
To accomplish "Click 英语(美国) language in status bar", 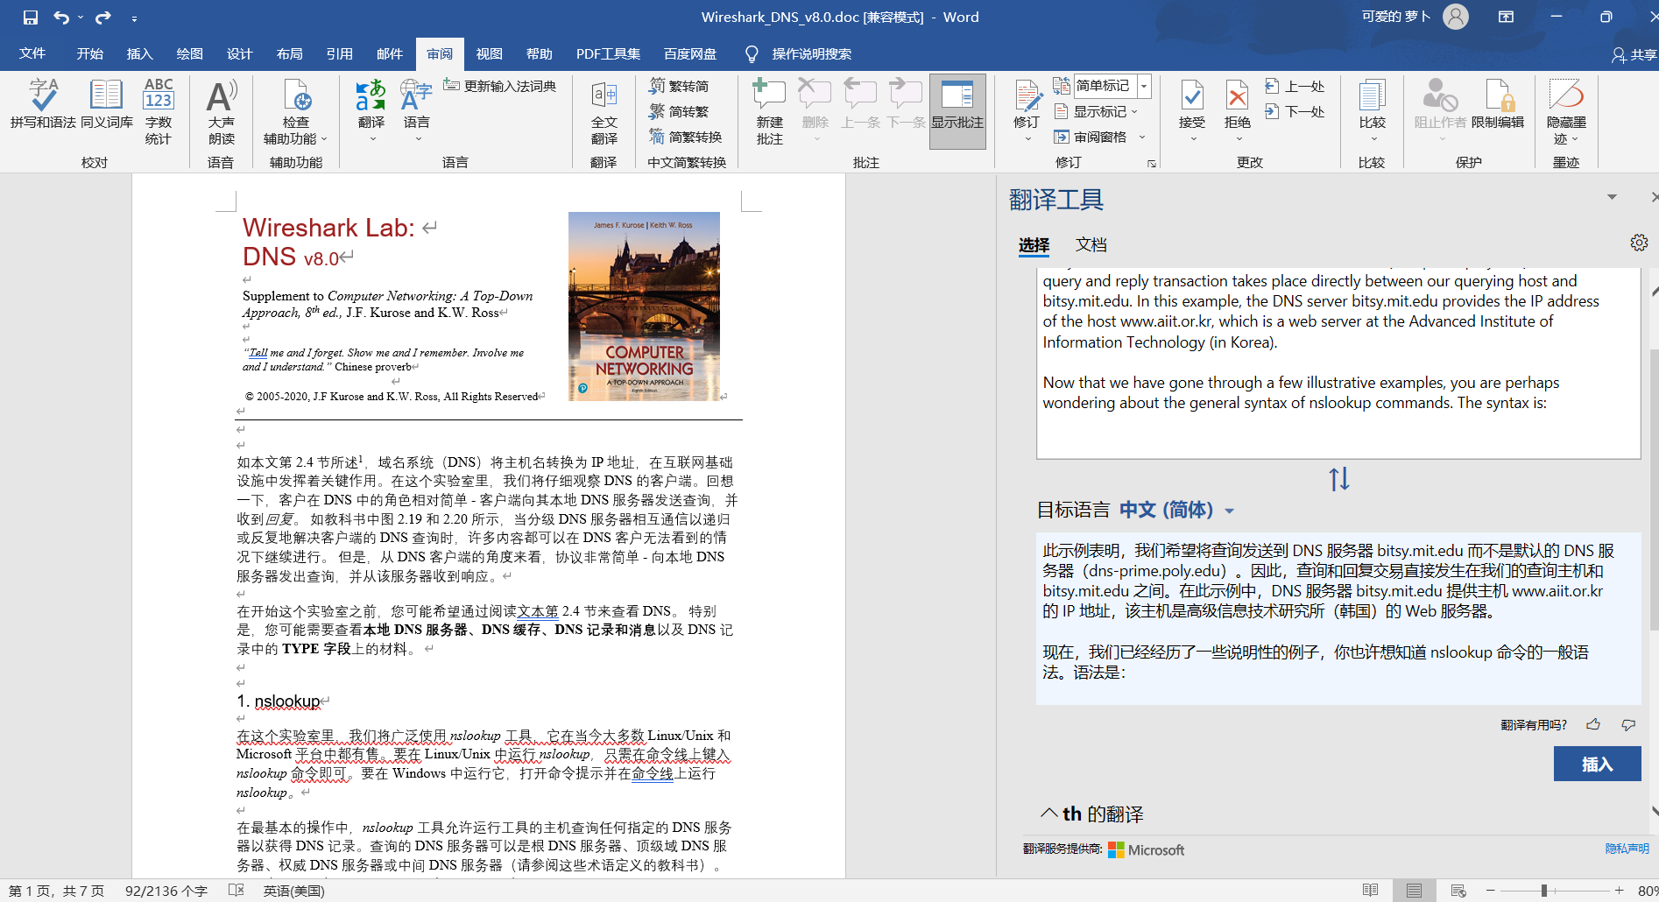I will tap(293, 891).
